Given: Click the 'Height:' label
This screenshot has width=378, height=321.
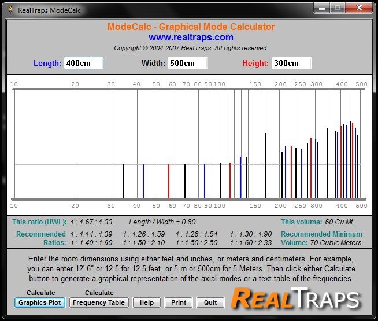Looking at the screenshot, I should pos(255,63).
